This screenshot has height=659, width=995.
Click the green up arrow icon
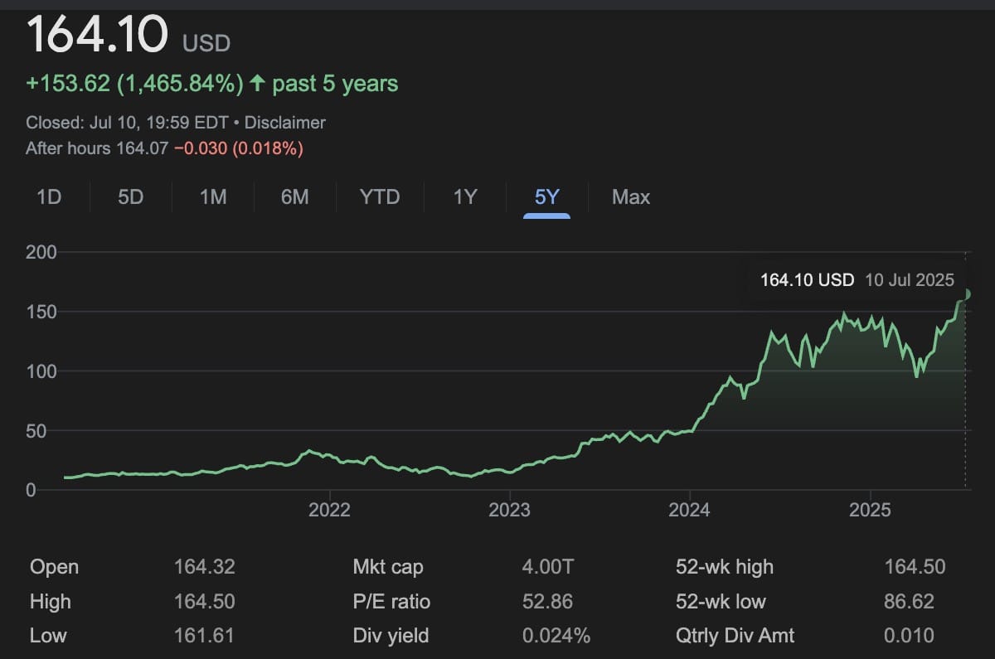point(257,84)
